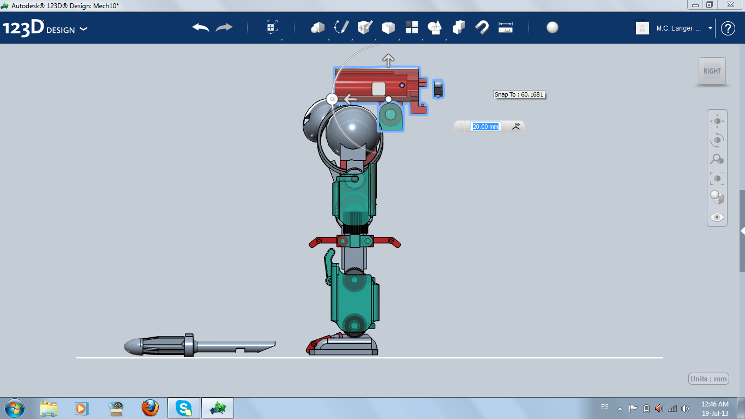Viewport: 745px width, 419px height.
Task: Select the Pan navigation tool
Action: coord(717,121)
